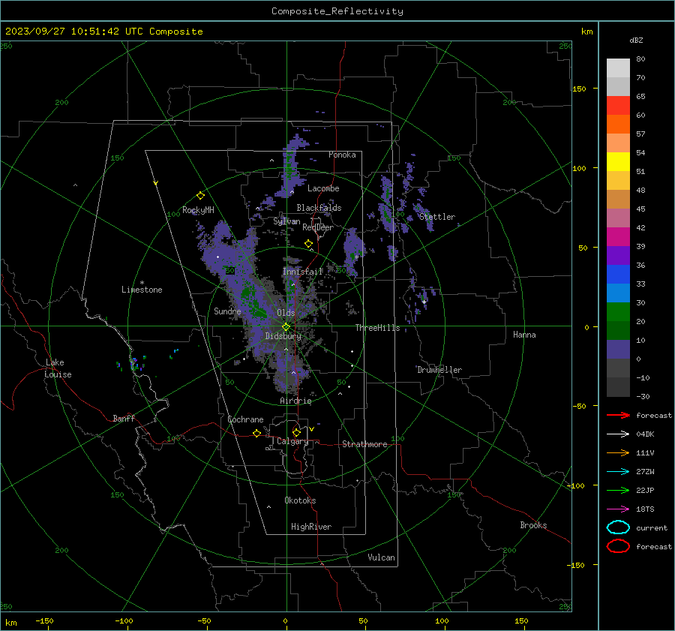Click the HighRiver city label

pyautogui.click(x=311, y=527)
